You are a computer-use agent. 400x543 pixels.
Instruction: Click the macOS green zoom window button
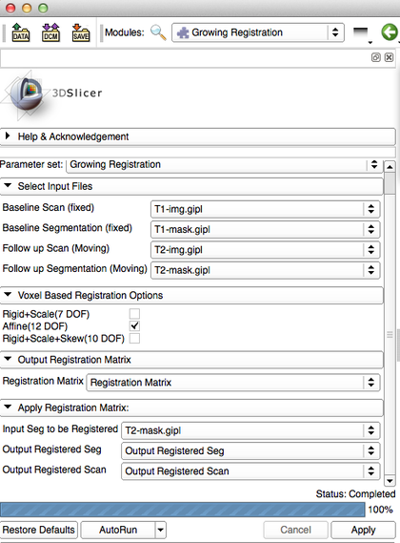pos(43,8)
